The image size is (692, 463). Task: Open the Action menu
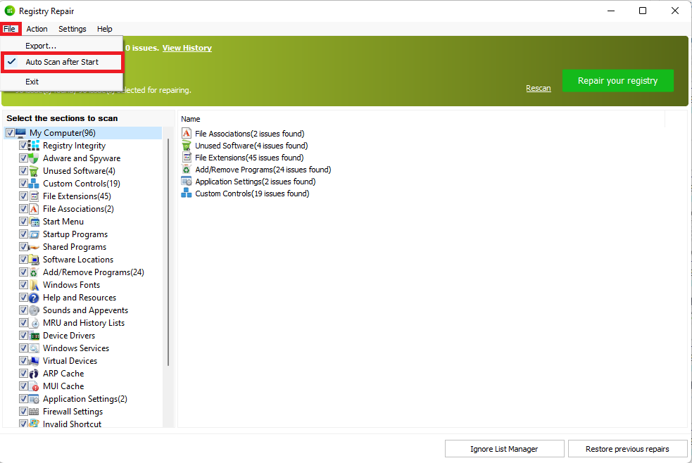[x=37, y=29]
